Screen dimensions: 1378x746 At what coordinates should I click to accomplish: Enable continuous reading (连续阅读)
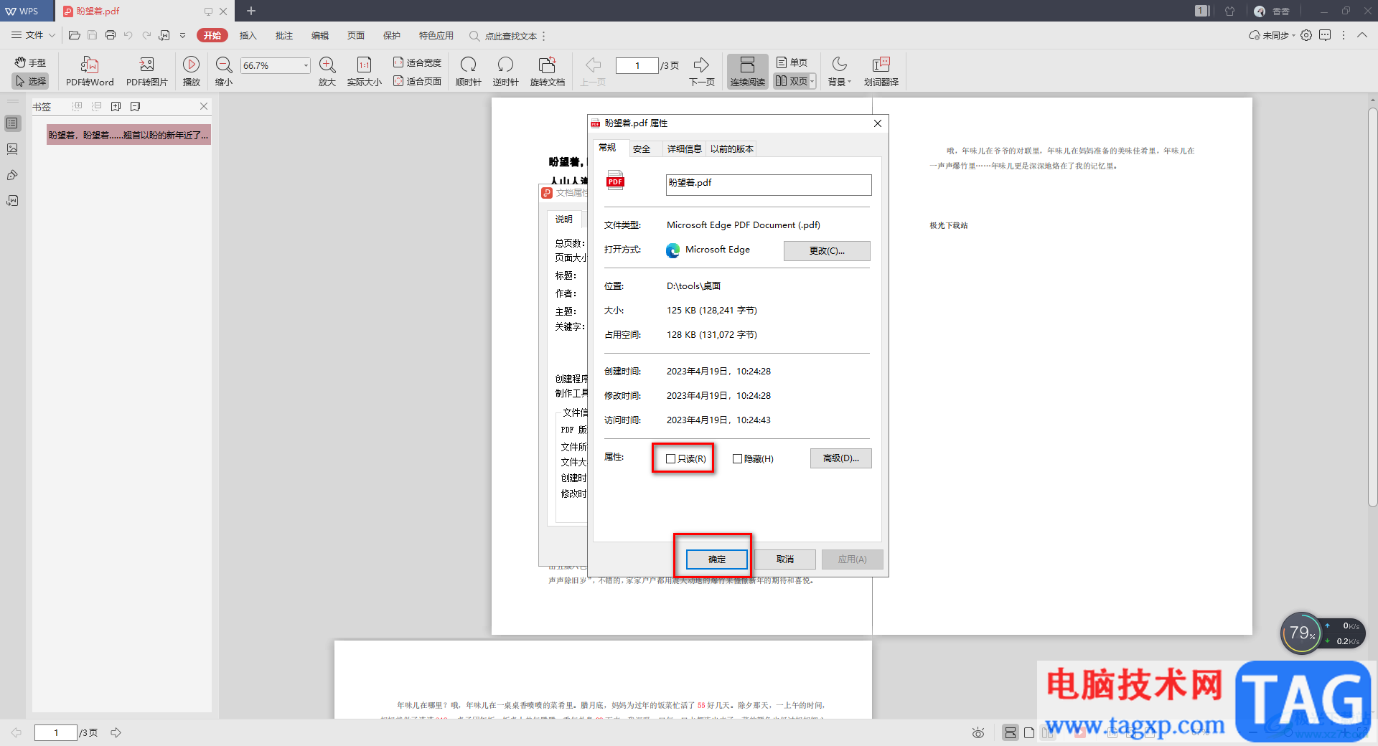(x=748, y=72)
